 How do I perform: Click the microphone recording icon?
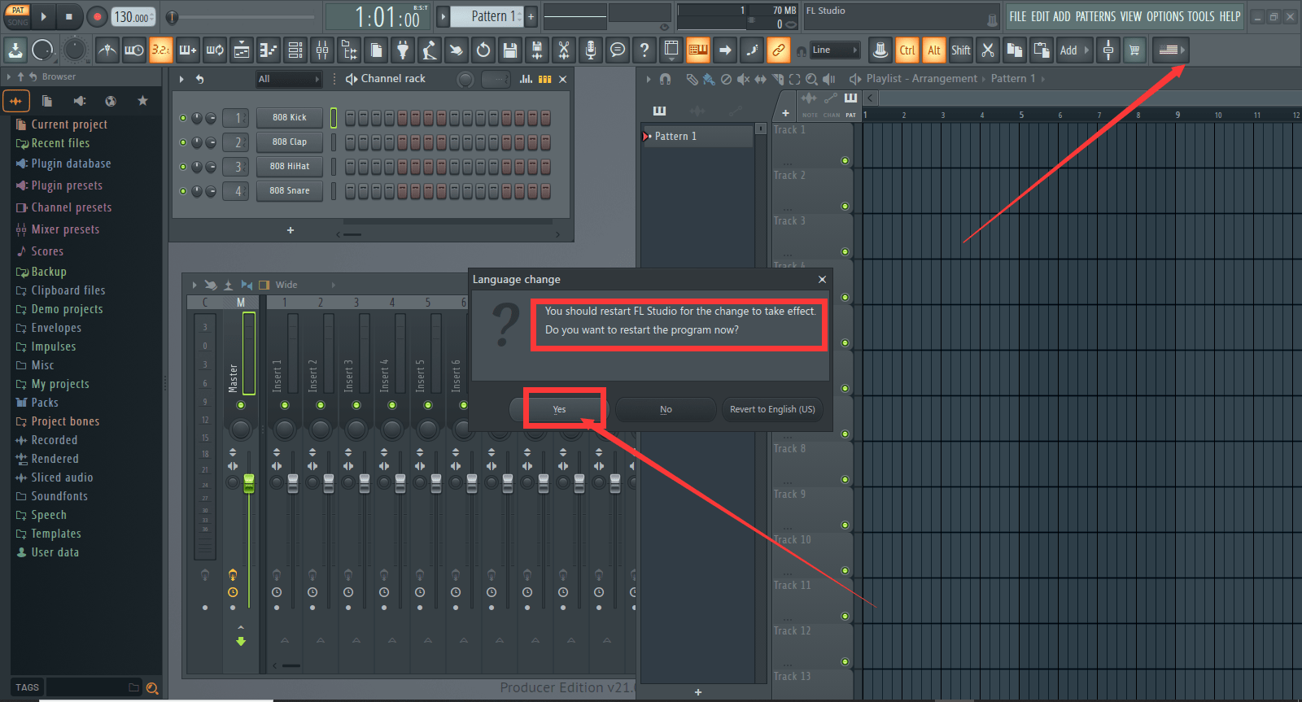(x=591, y=50)
